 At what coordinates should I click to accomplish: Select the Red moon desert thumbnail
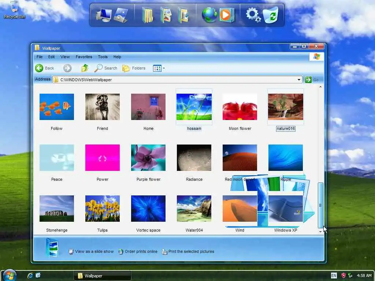tap(240, 158)
